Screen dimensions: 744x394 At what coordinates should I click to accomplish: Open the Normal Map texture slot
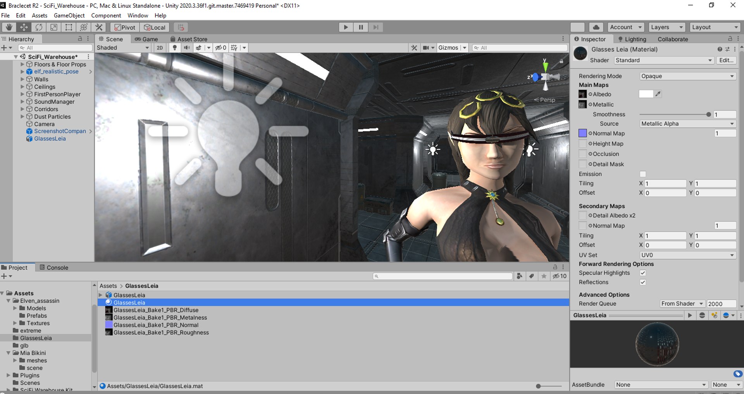pyautogui.click(x=582, y=133)
